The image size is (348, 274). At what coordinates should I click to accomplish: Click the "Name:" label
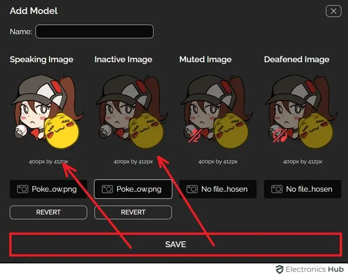21,31
